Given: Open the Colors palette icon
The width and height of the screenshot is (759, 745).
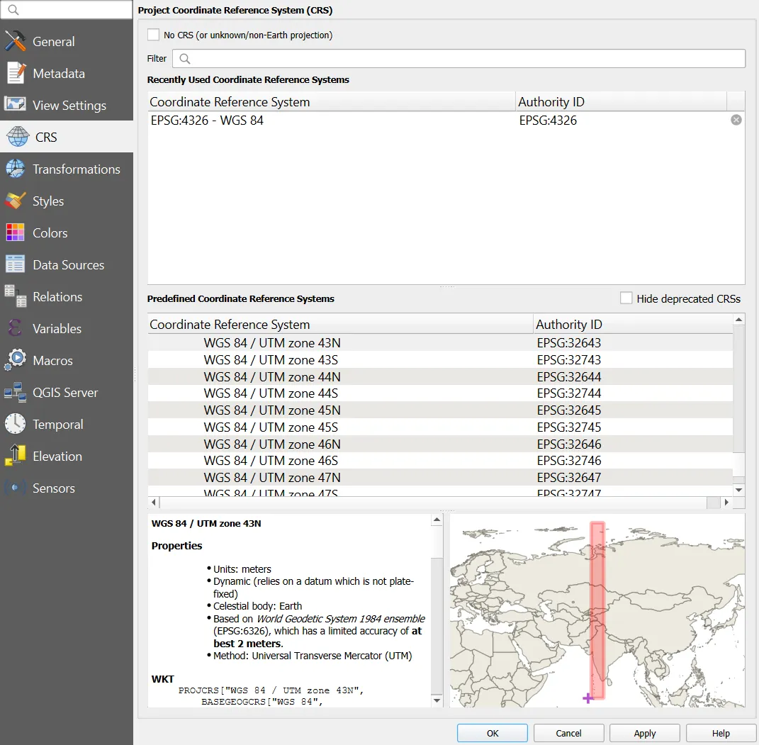Looking at the screenshot, I should pos(15,233).
